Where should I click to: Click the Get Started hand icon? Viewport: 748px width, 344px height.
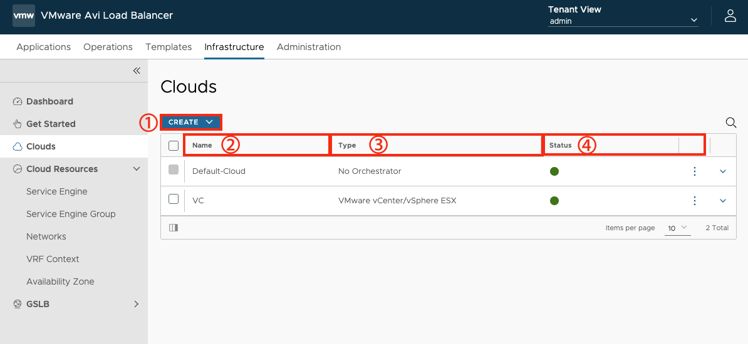(x=18, y=124)
